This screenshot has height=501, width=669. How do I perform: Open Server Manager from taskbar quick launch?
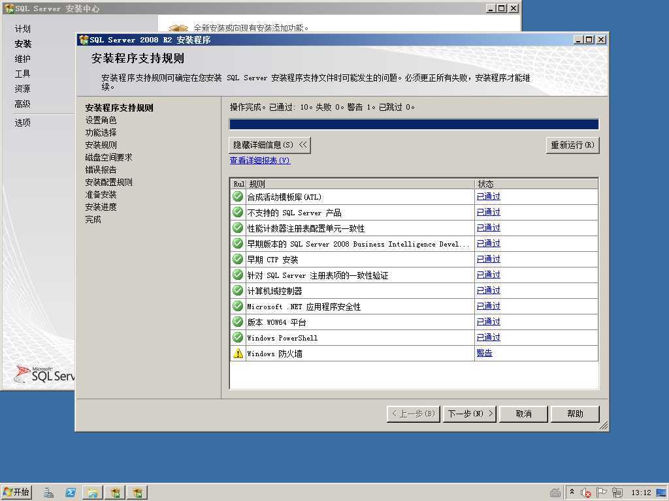(x=48, y=493)
